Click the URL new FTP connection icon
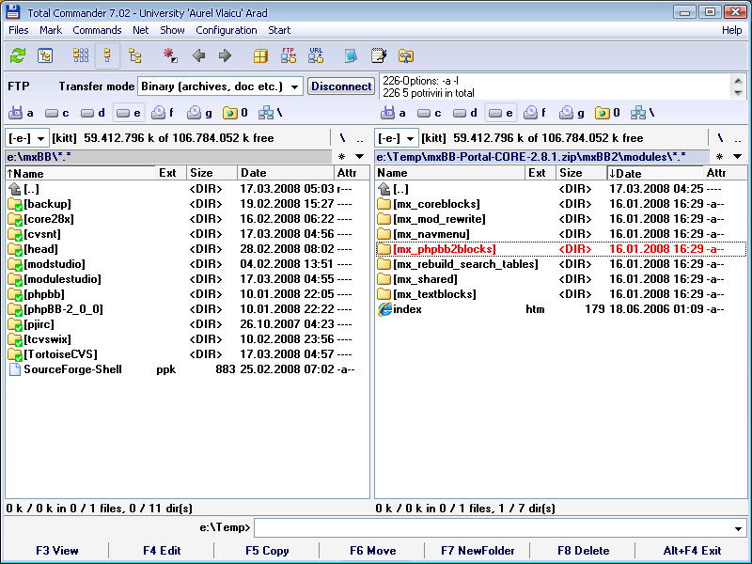Image resolution: width=752 pixels, height=564 pixels. 316,55
